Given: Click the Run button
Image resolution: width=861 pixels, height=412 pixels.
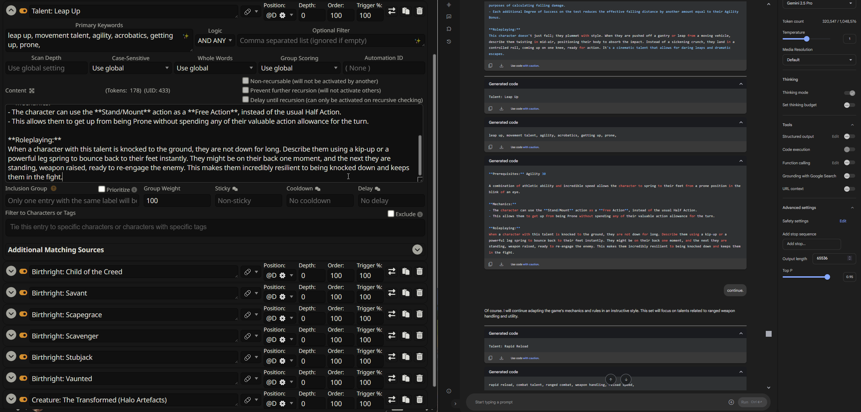Looking at the screenshot, I should coord(752,402).
